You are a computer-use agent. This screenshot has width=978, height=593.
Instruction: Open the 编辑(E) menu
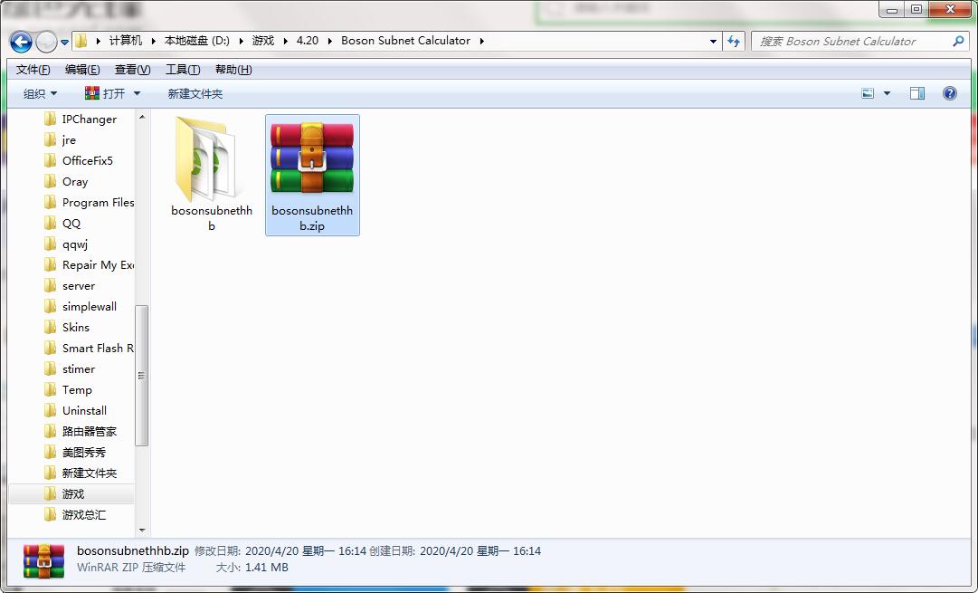tap(82, 70)
